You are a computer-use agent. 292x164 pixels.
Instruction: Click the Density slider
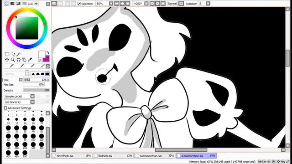(36, 90)
